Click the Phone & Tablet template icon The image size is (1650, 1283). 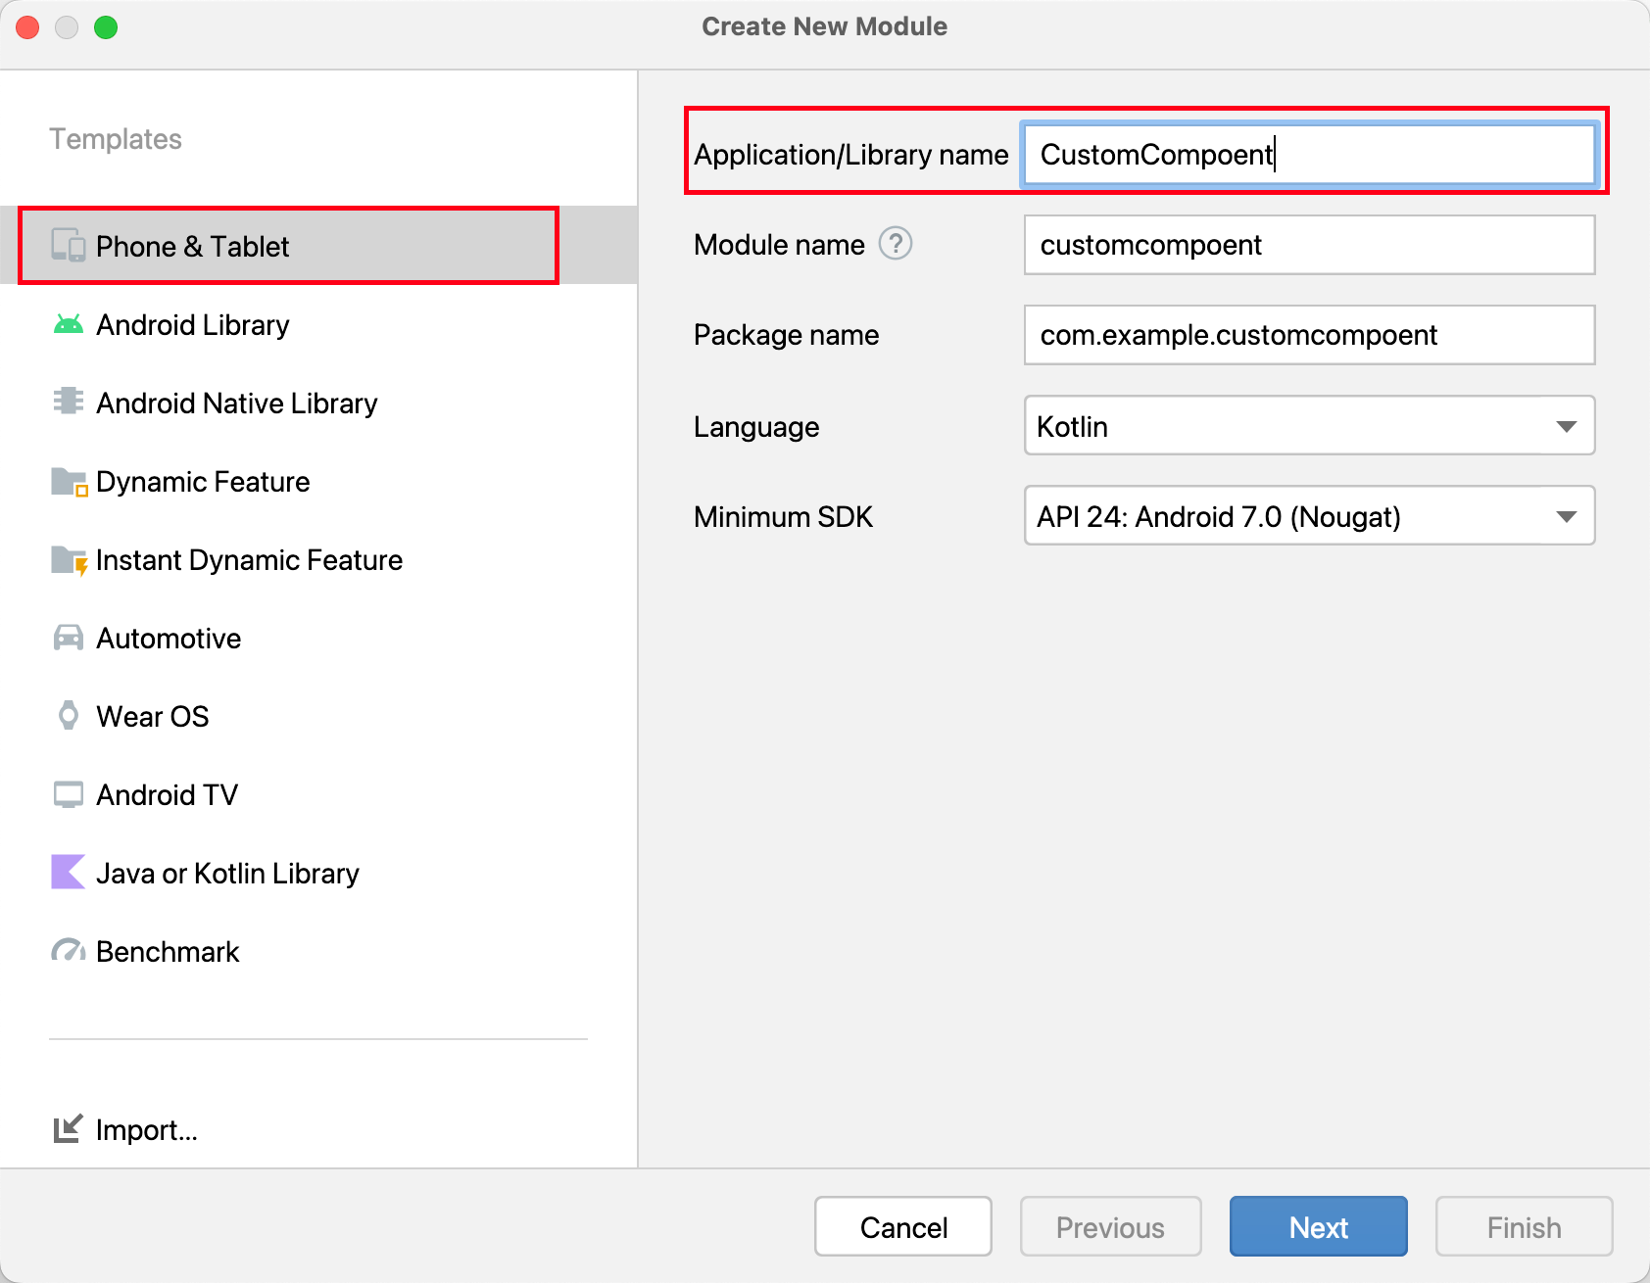pyautogui.click(x=68, y=246)
